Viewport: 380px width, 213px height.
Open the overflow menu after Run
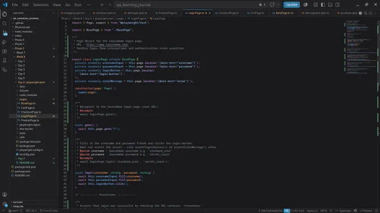tap(89, 4)
